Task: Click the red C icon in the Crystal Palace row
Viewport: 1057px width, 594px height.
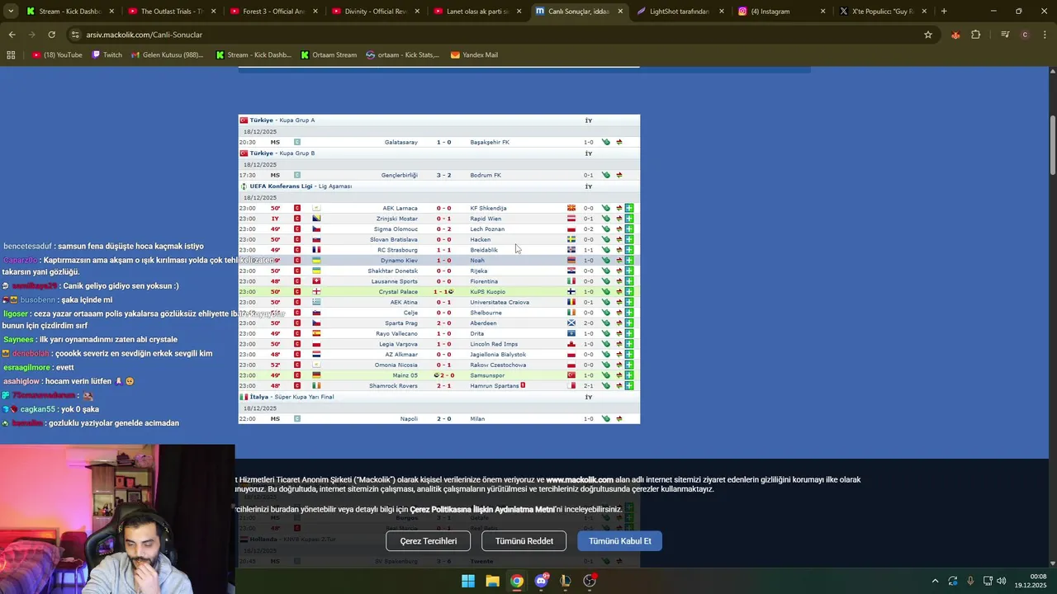Action: click(297, 292)
